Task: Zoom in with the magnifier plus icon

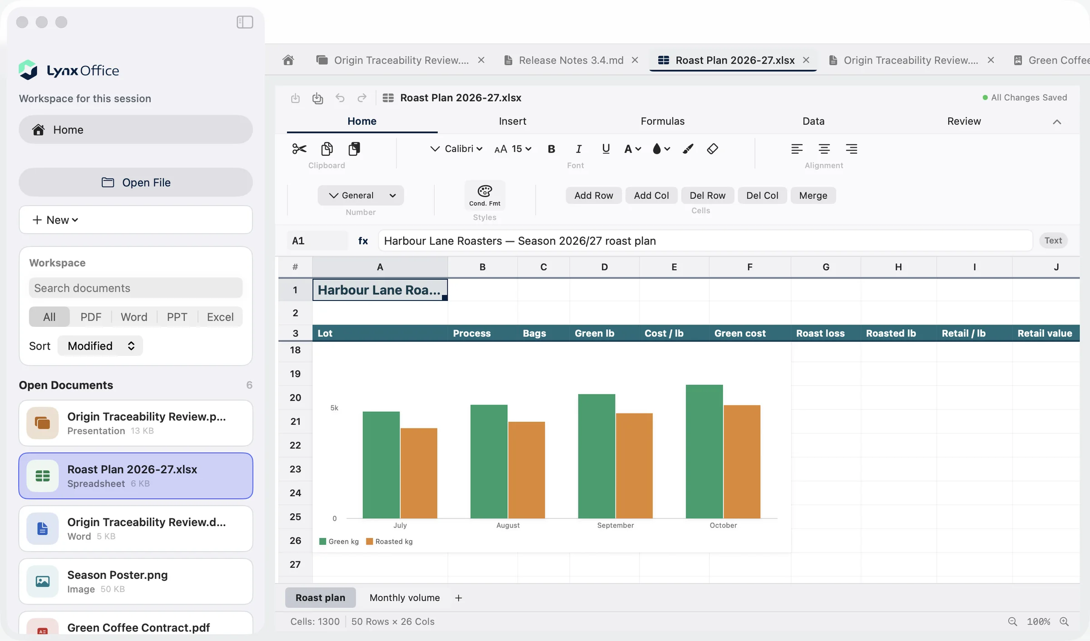Action: [x=1064, y=621]
